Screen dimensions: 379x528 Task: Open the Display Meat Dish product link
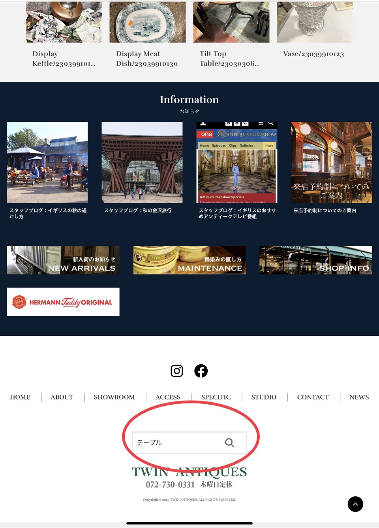147,59
